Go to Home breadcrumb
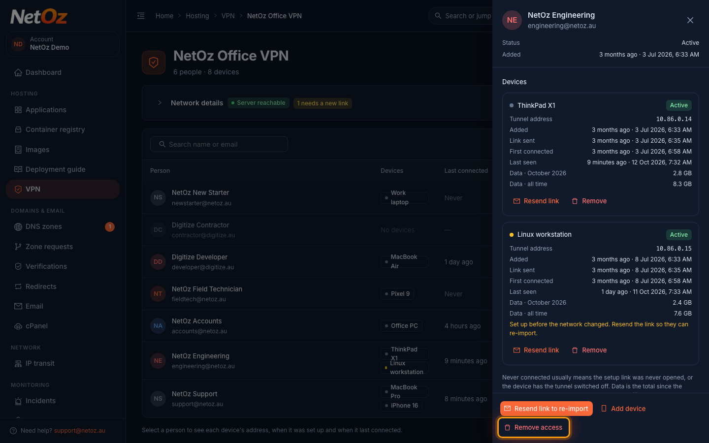 [x=164, y=16]
